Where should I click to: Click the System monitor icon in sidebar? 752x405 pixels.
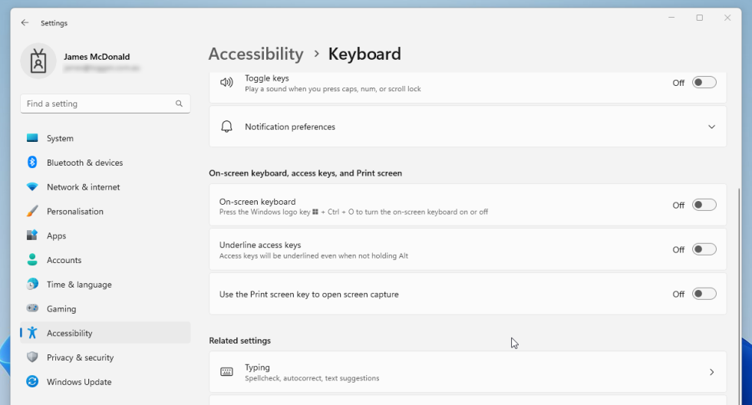coord(32,138)
